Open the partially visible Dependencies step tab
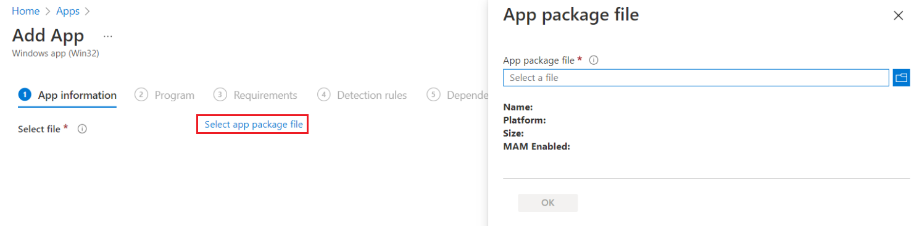 tap(457, 95)
